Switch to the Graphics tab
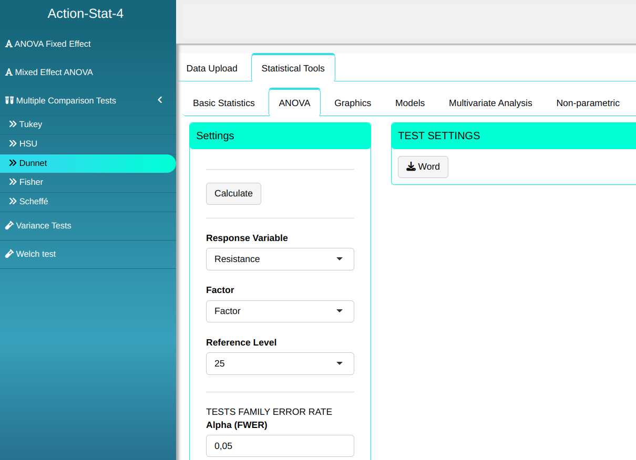Image resolution: width=636 pixels, height=460 pixels. (x=353, y=103)
